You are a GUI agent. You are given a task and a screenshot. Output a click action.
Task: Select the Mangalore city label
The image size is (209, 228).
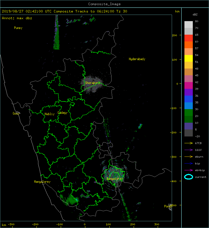(x=42, y=182)
